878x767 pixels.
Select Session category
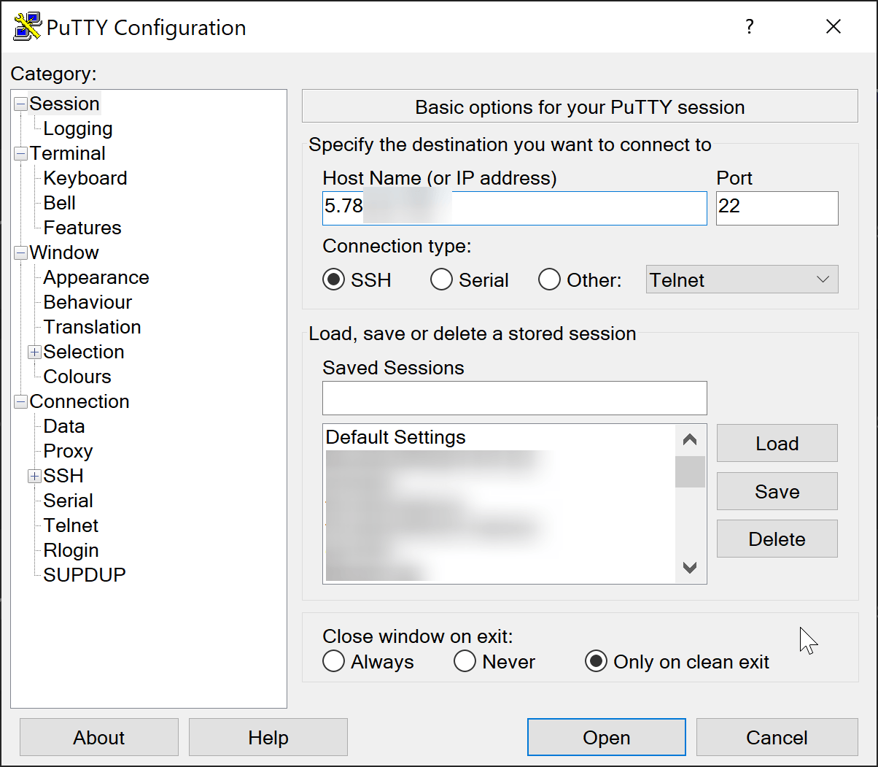pos(64,104)
